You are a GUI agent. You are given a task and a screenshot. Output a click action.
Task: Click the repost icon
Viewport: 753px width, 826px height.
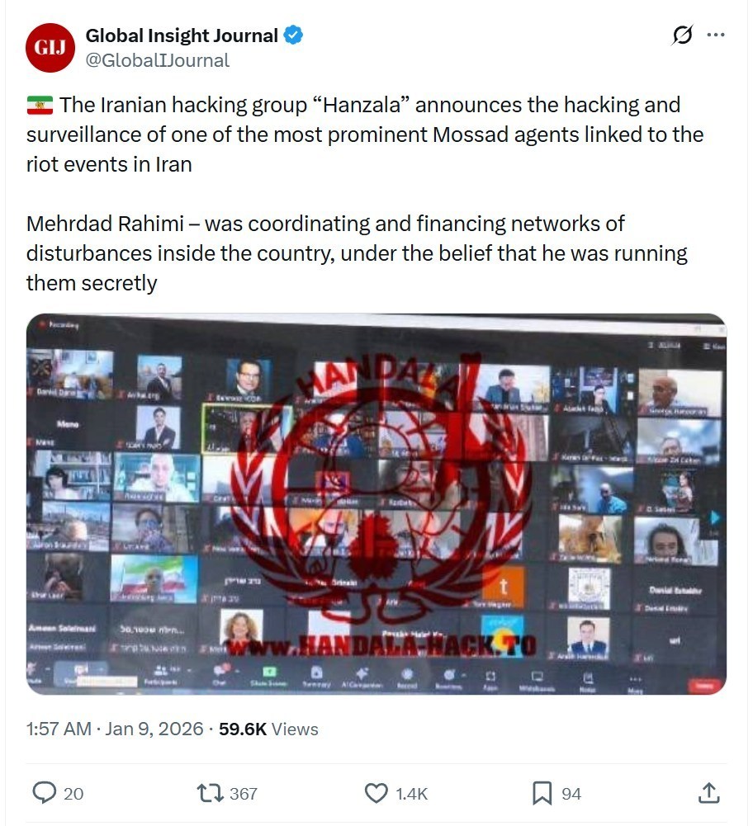pyautogui.click(x=210, y=793)
